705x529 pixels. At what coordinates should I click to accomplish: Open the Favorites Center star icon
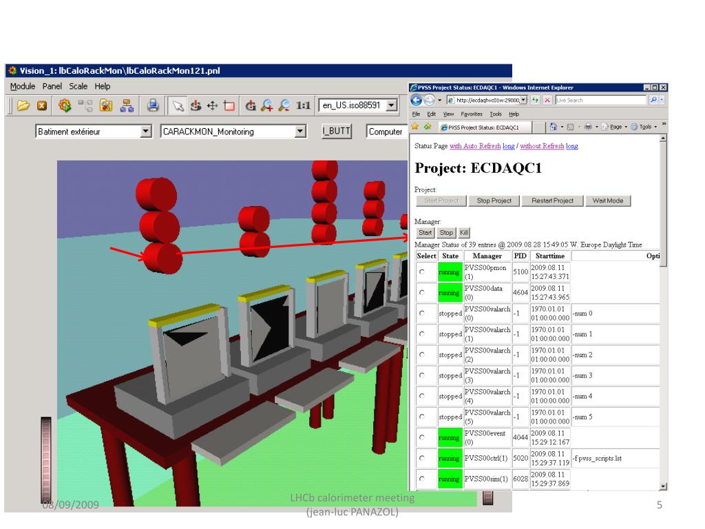pos(415,127)
